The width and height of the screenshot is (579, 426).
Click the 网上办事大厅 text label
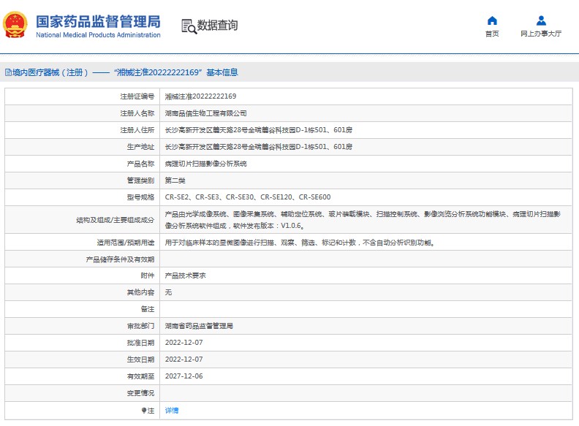(x=541, y=34)
